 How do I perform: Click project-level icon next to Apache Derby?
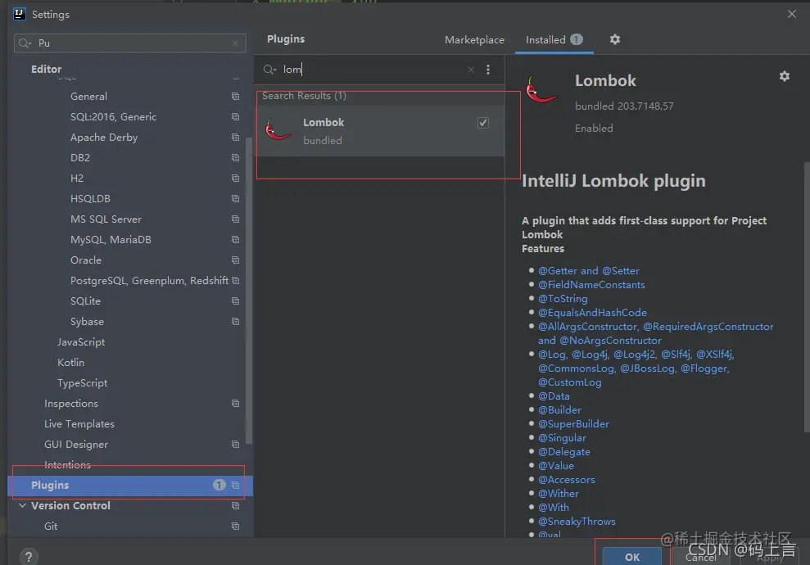236,138
